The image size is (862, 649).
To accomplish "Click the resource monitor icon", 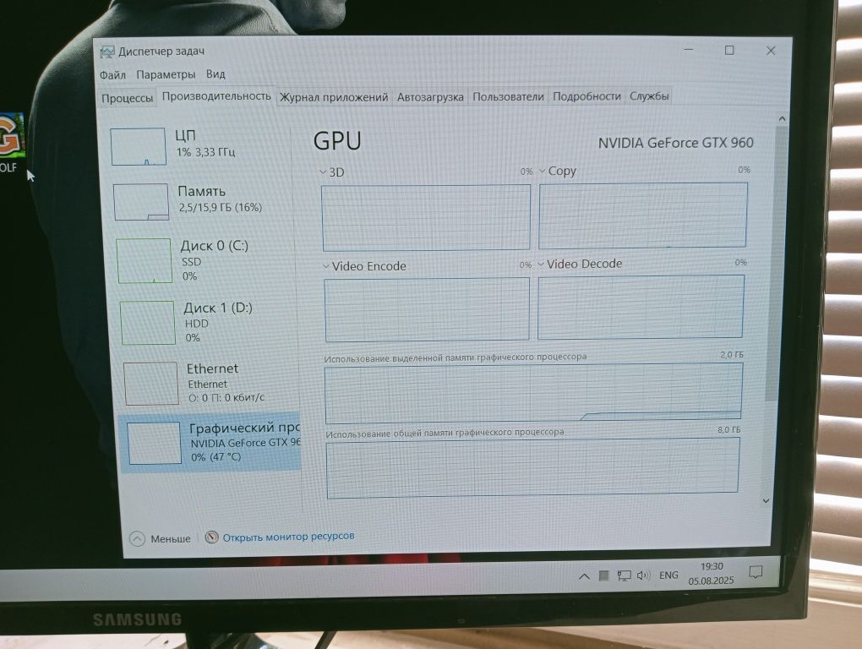I will point(211,537).
